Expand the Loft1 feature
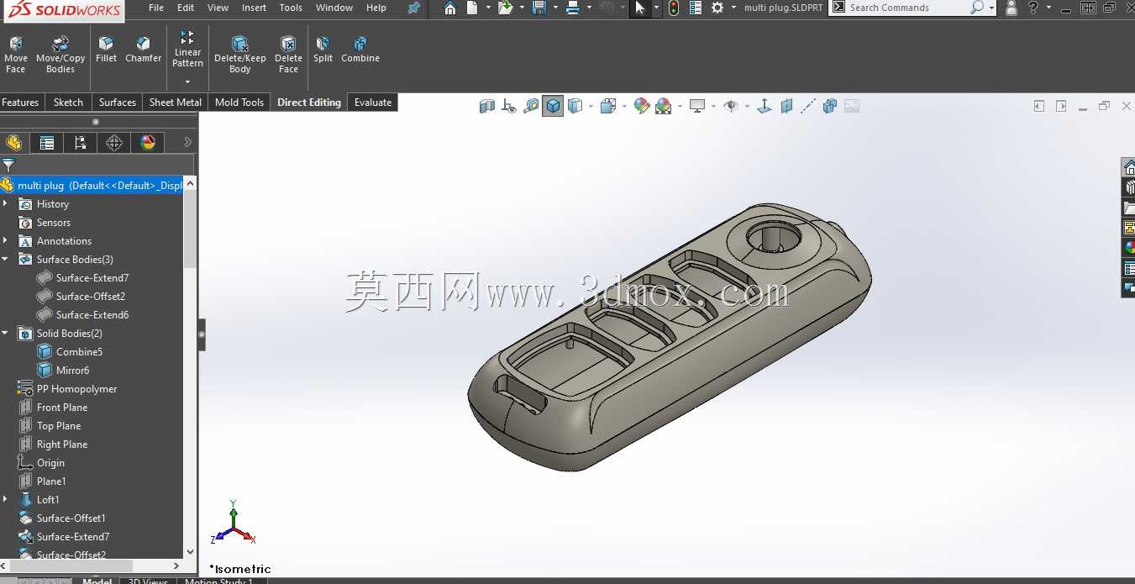Viewport: 1135px width, 584px height. click(5, 500)
